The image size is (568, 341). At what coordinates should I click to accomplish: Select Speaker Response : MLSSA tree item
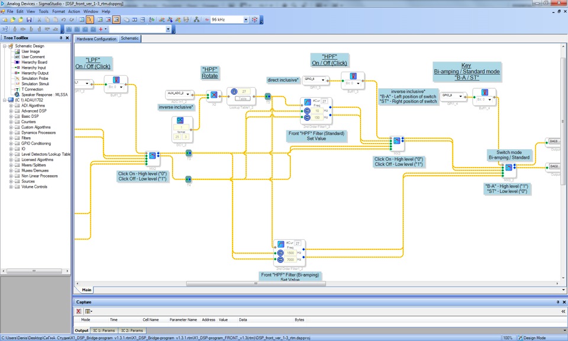(44, 95)
